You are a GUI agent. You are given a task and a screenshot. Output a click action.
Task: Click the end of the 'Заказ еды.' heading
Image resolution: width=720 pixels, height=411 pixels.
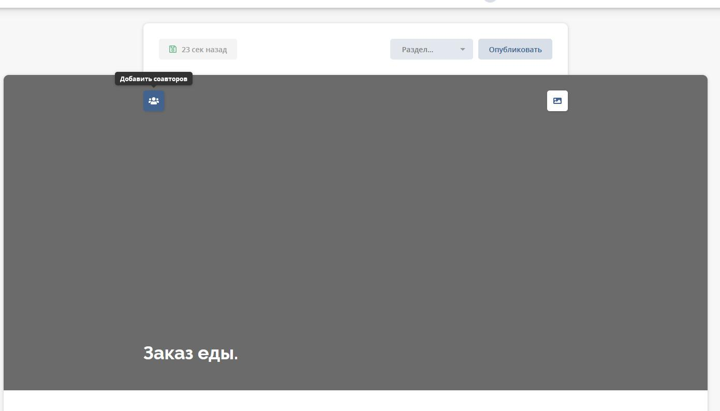click(x=238, y=354)
